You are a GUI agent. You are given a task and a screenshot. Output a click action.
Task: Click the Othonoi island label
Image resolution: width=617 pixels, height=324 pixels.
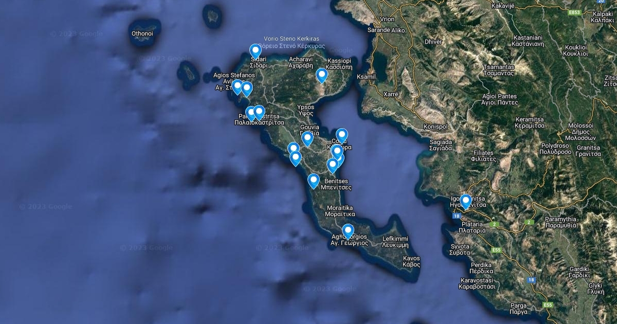142,34
